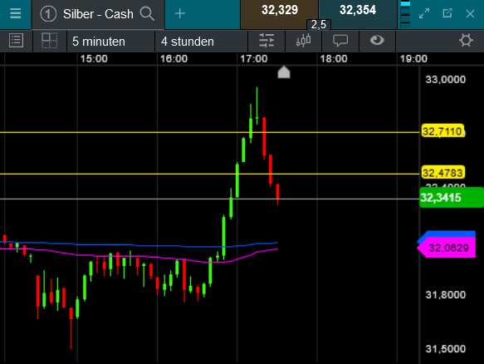Screen dimensions: 484x364
Task: Select the Silber - Cash tab
Action: coord(98,14)
